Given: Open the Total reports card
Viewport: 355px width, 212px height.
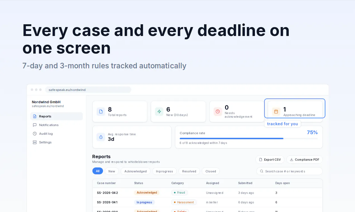Looking at the screenshot, I should (120, 112).
